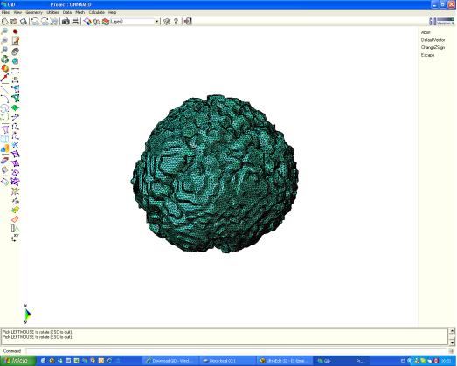The height and width of the screenshot is (366, 457).
Task: Click the exit door icon
Action: tap(188, 21)
